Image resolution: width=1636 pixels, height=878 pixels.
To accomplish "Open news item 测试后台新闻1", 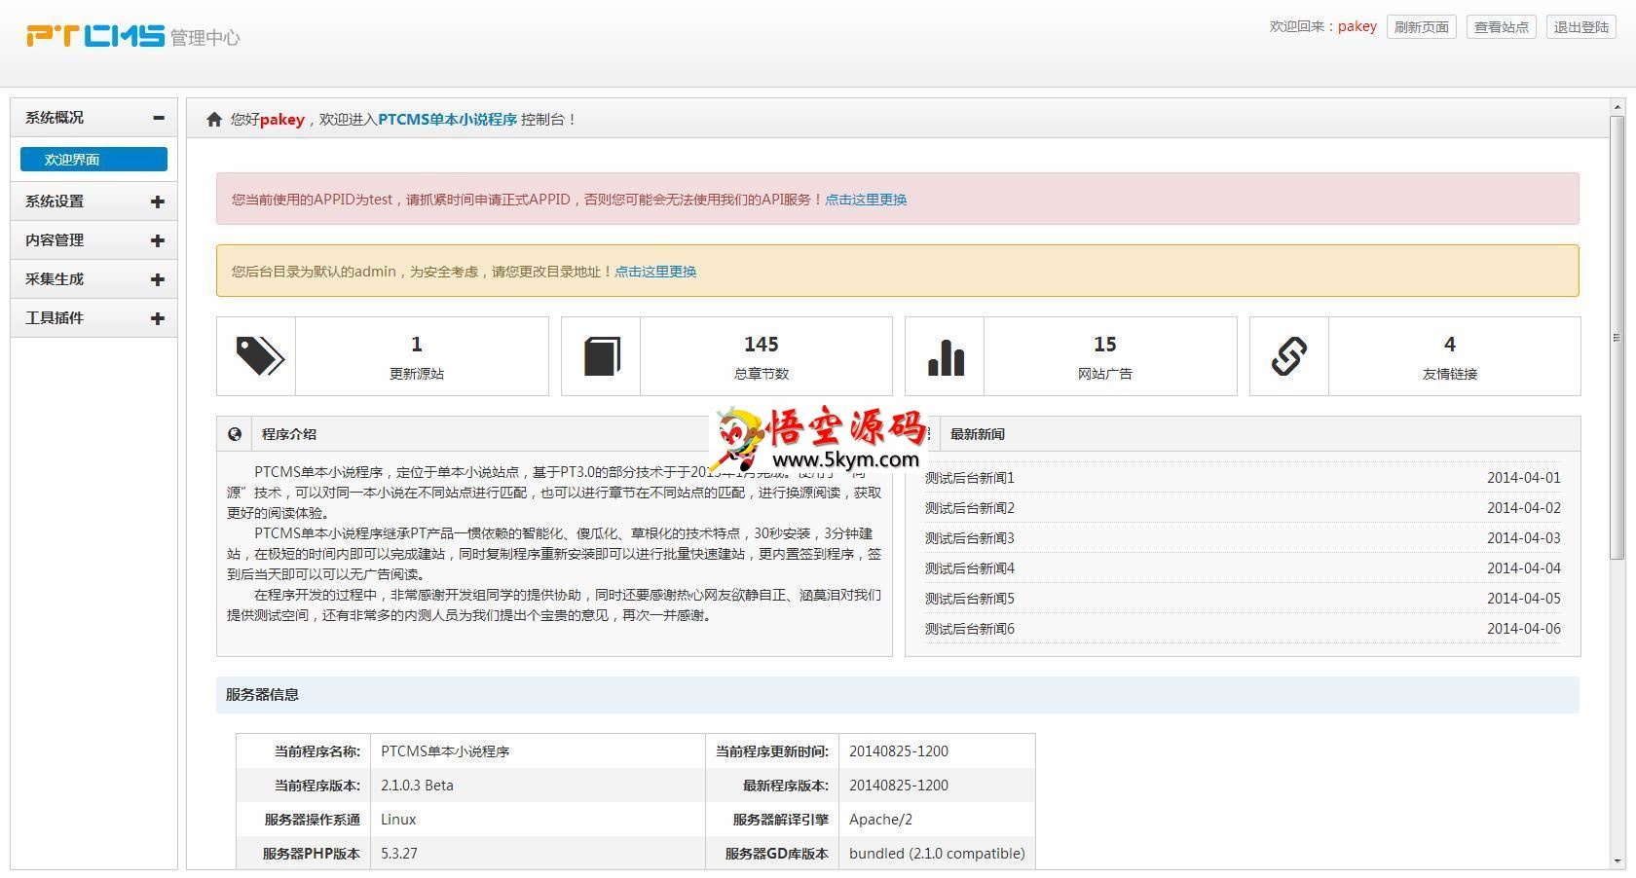I will tap(969, 478).
